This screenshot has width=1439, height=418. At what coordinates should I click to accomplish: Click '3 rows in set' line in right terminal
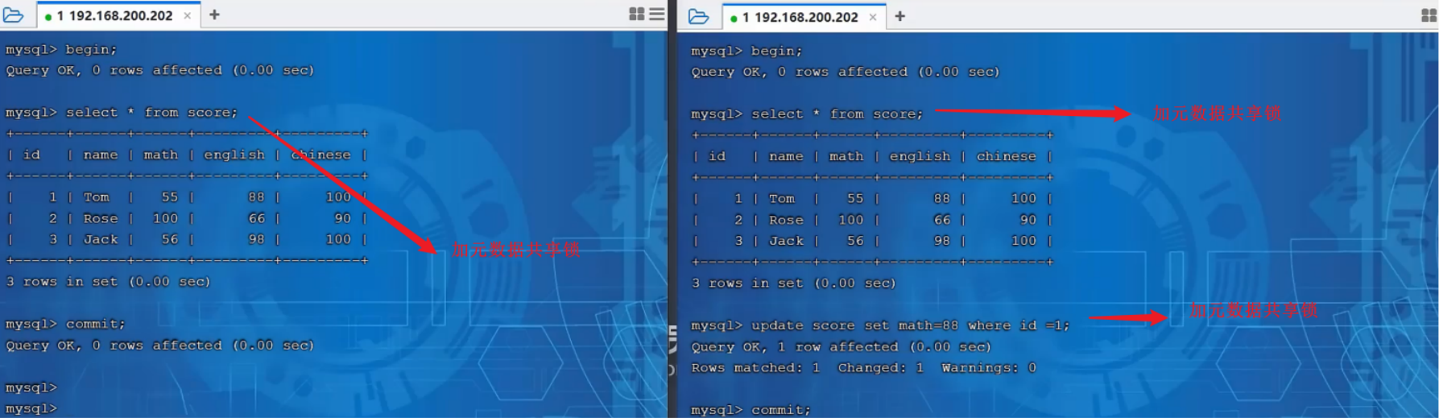793,283
